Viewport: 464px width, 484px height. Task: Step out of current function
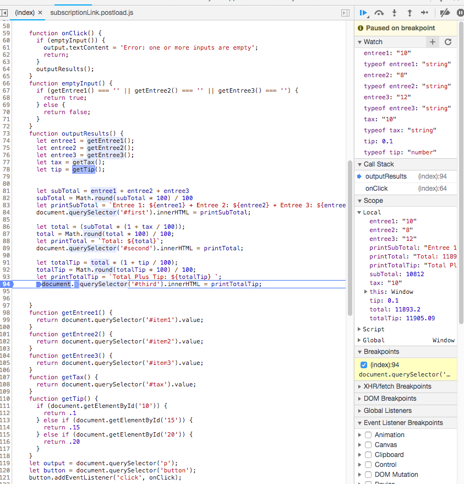point(410,12)
